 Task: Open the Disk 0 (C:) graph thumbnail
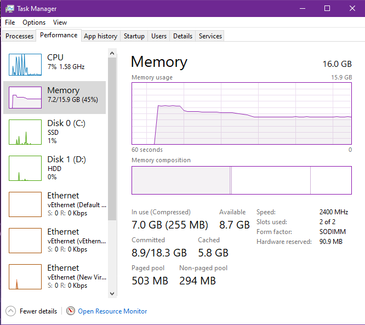pyautogui.click(x=25, y=132)
